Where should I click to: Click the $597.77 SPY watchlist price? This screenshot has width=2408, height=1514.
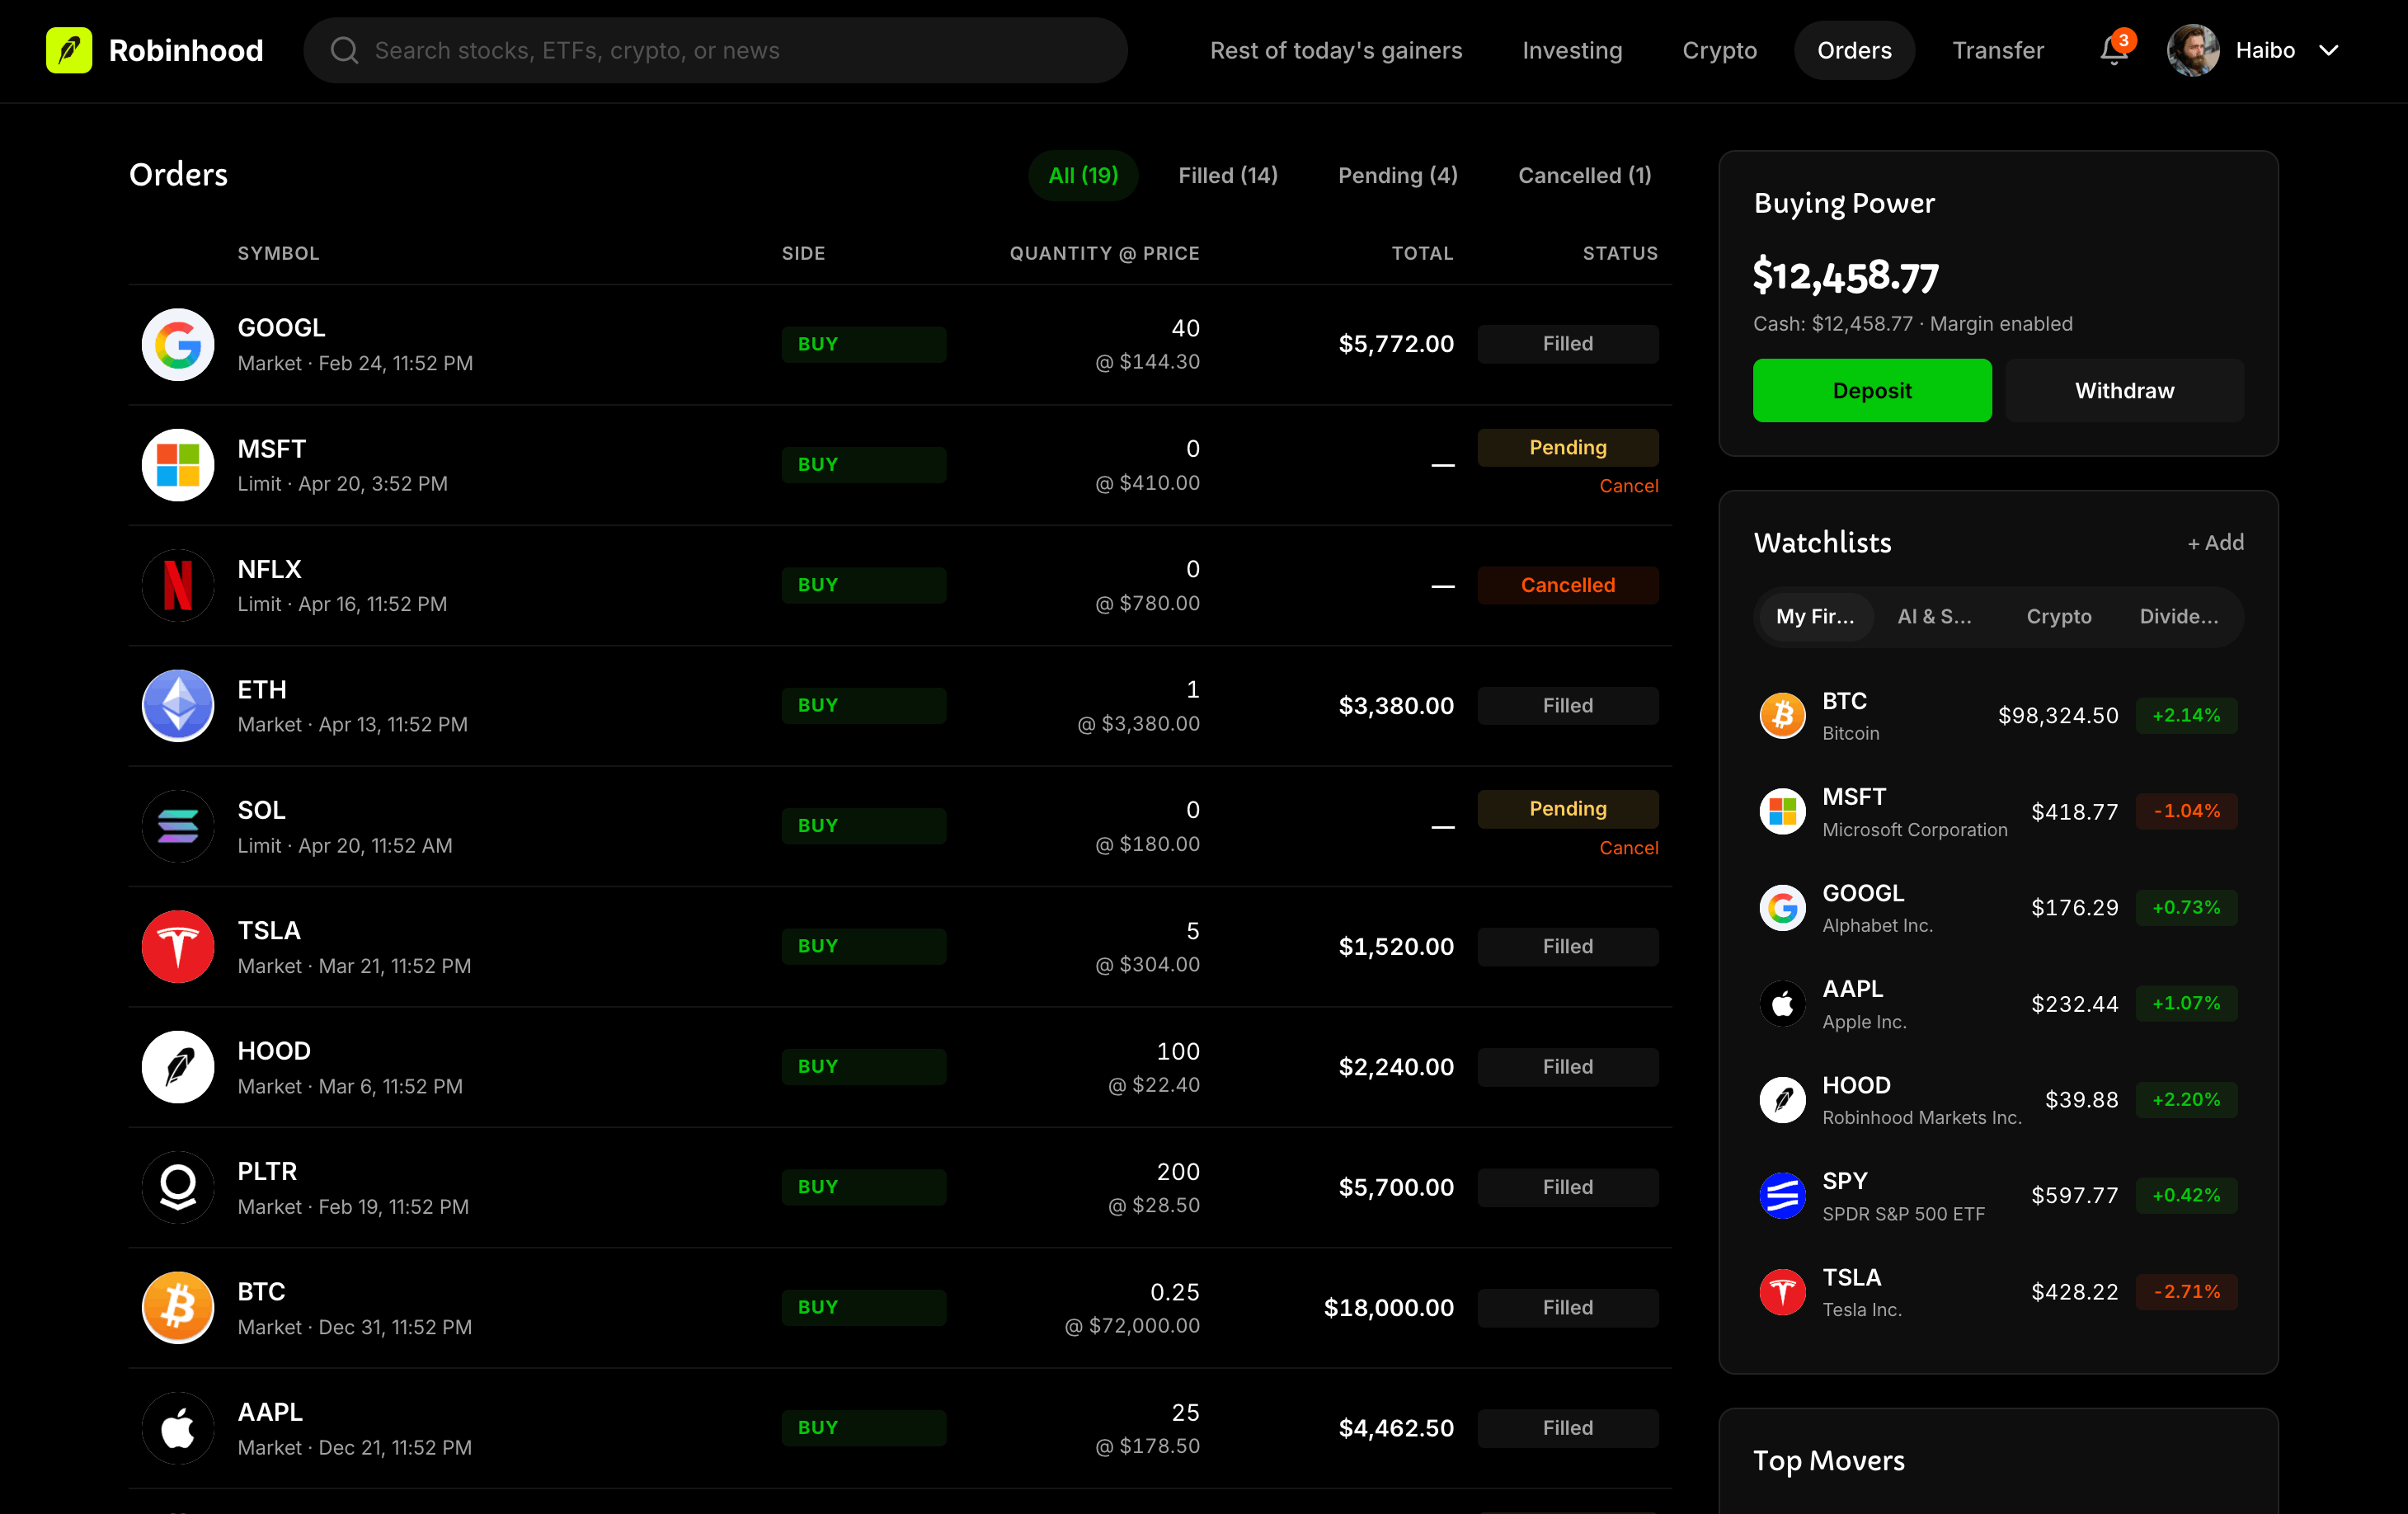point(2074,1196)
